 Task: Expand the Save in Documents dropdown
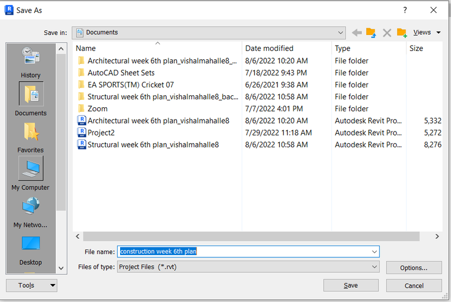pos(341,33)
